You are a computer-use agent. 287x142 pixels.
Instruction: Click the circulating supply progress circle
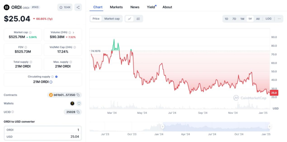51,82
